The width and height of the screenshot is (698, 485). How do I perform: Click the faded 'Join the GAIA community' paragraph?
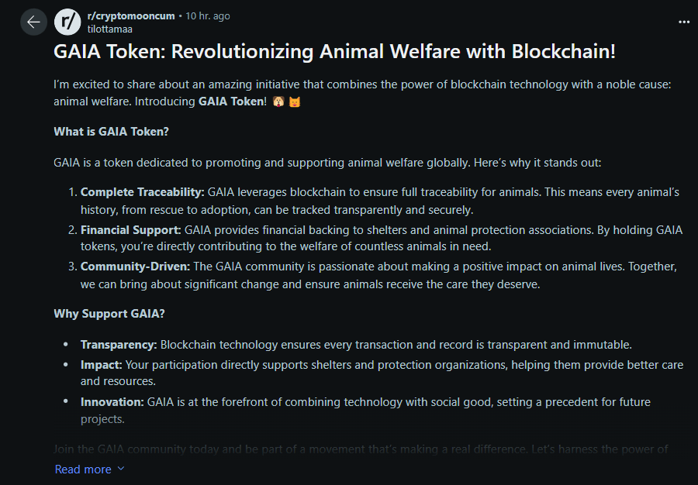pos(361,449)
